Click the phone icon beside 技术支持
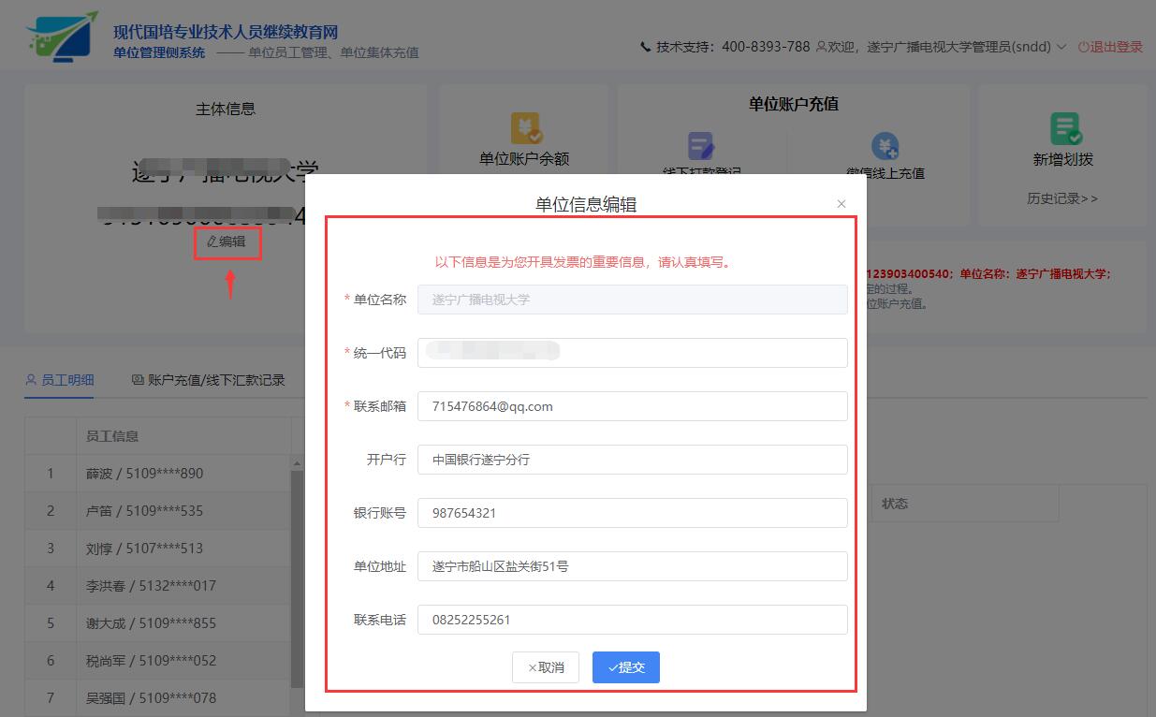The height and width of the screenshot is (717, 1156). tap(646, 47)
